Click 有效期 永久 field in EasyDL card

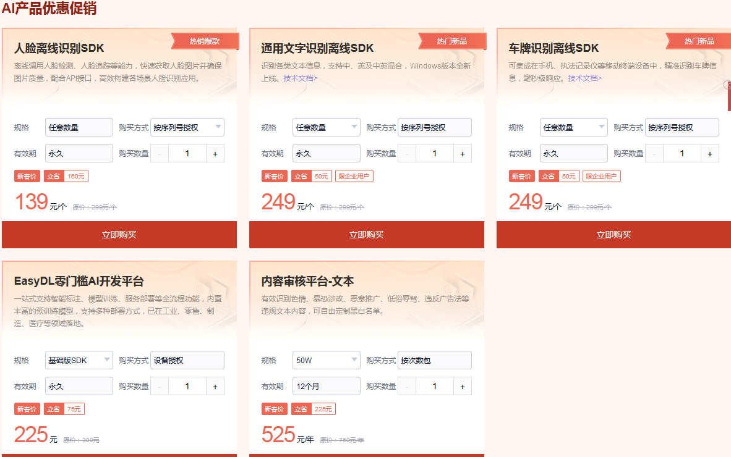79,386
